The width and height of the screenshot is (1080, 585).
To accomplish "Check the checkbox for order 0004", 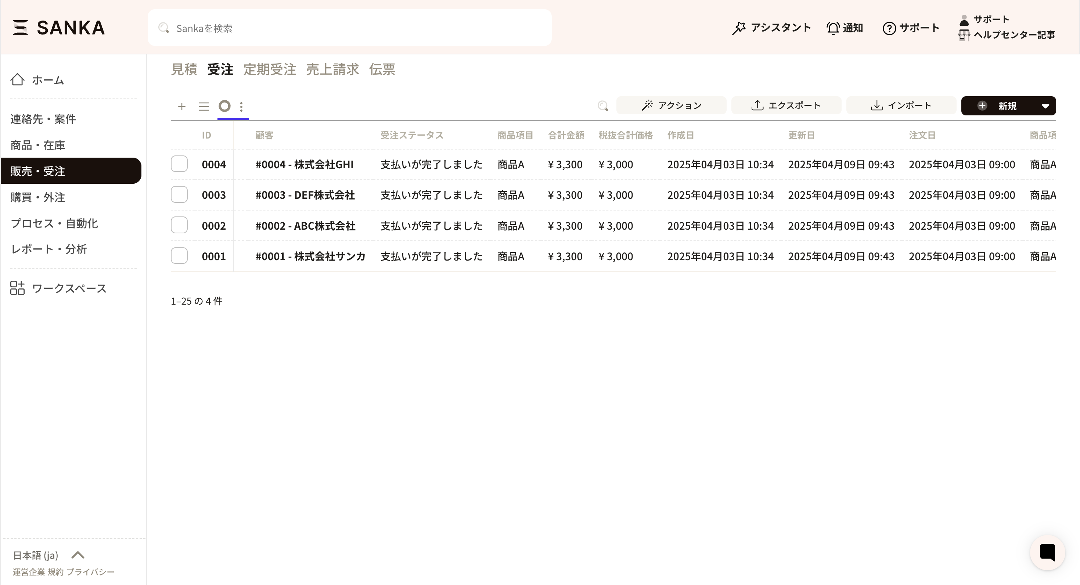I will tap(179, 164).
